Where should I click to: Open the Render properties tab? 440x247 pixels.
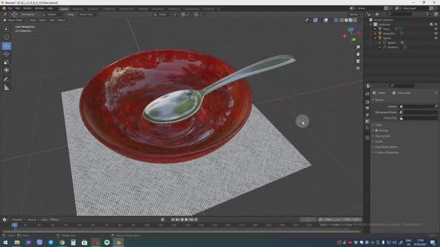(367, 102)
